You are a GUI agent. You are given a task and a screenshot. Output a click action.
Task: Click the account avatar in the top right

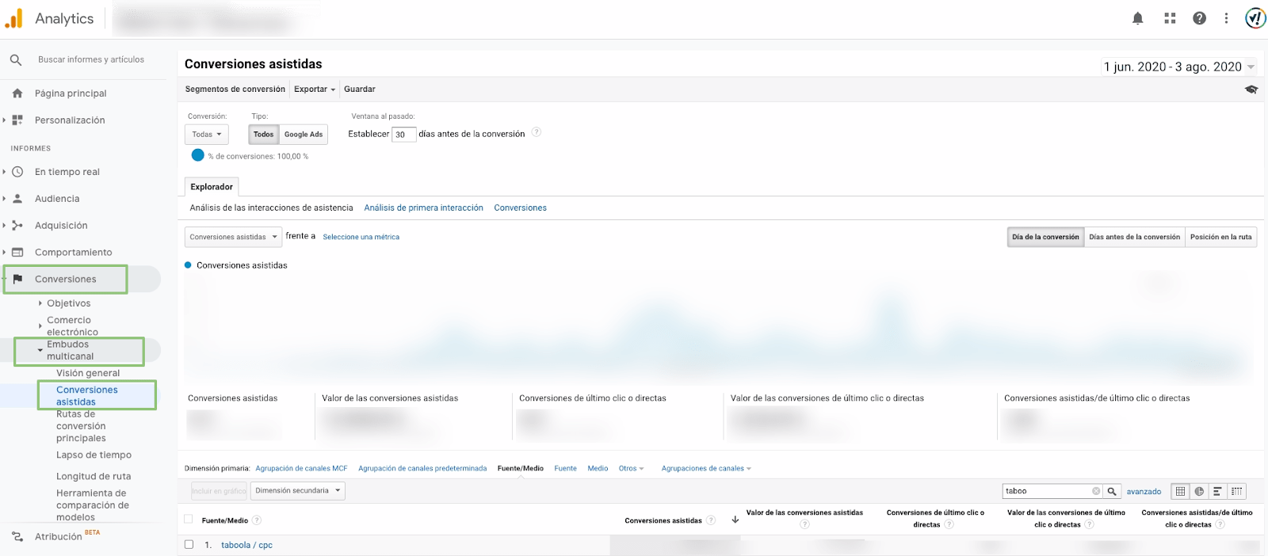1255,18
